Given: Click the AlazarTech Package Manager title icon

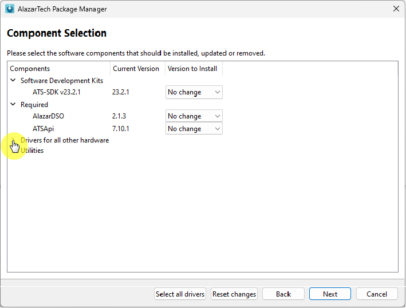Looking at the screenshot, I should coord(10,9).
